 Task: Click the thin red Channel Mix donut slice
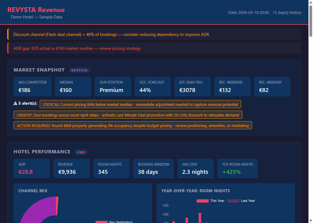pos(57,206)
